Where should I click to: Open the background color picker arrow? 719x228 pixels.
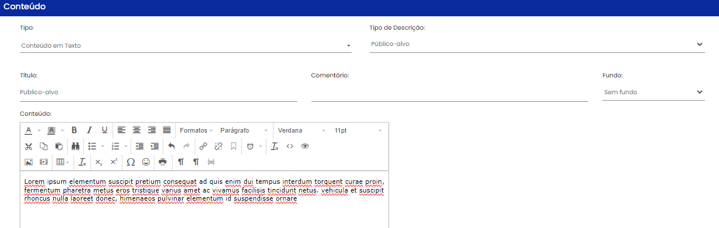[62, 130]
